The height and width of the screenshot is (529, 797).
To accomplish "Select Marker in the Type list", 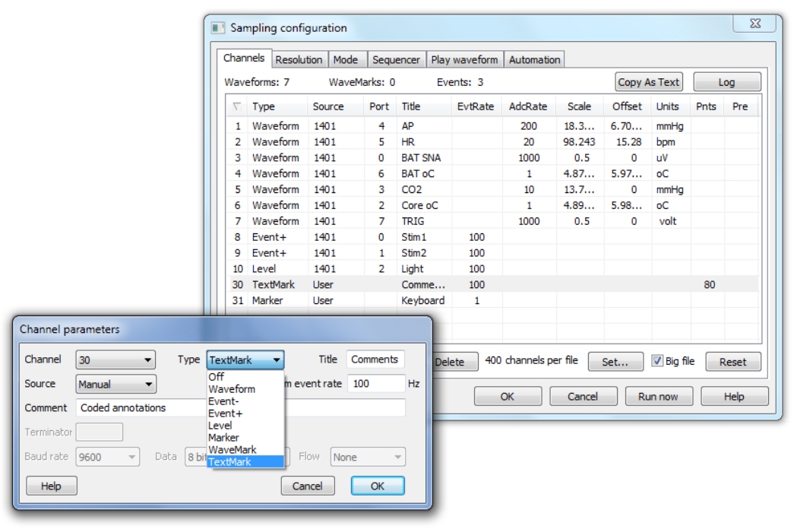I will pos(245,438).
